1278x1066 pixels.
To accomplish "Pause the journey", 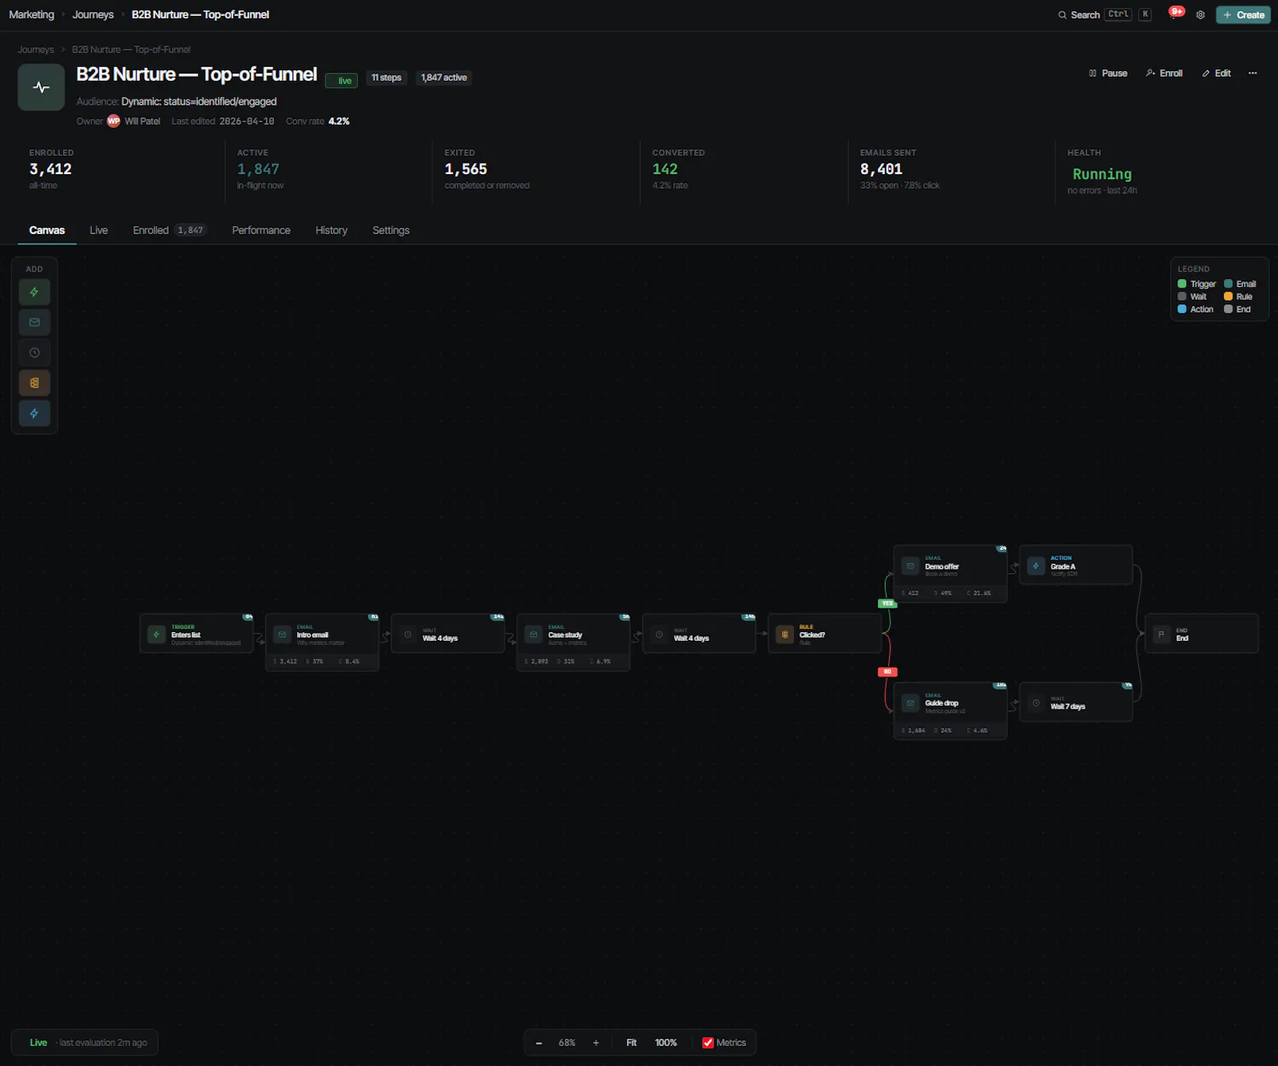I will 1108,74.
